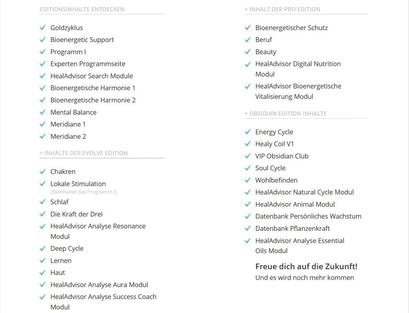
Task: Select the Editionsinhalte Entdecken heading
Action: click(82, 9)
